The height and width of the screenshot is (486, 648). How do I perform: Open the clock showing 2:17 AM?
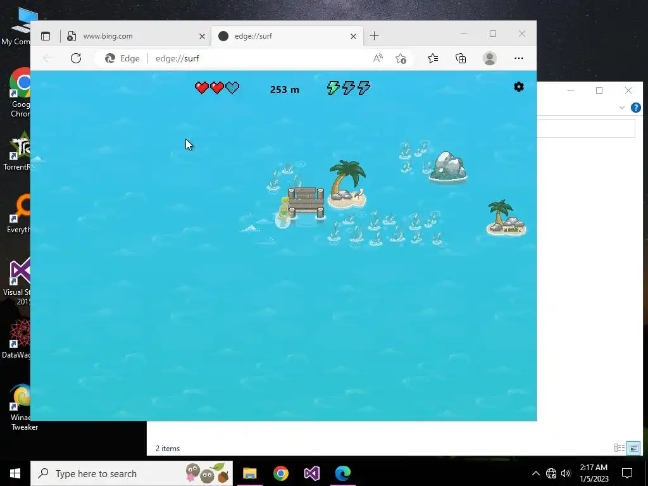(594, 473)
